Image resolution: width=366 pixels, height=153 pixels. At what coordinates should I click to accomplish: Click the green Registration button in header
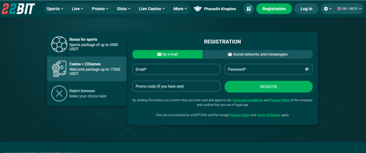(x=274, y=9)
